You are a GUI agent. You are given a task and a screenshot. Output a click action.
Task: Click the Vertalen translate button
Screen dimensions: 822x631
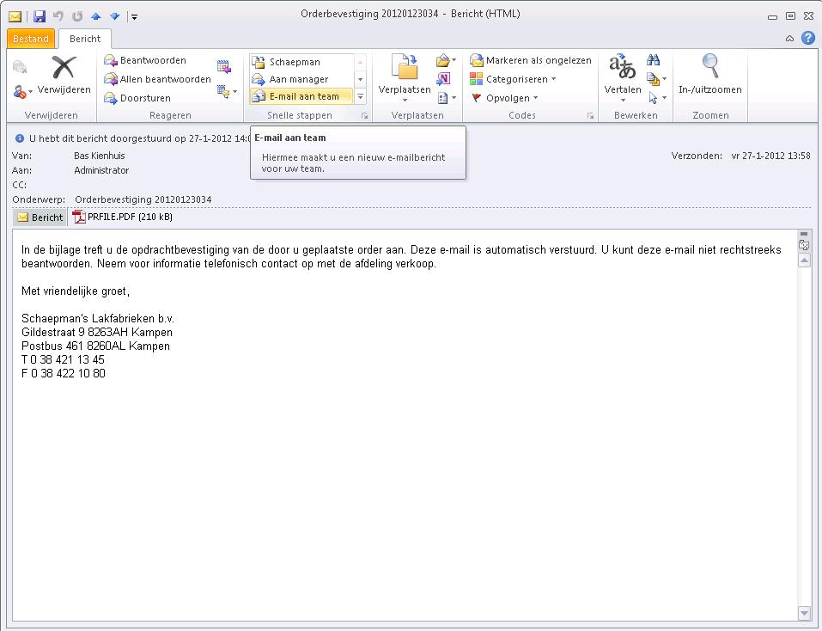[622, 77]
